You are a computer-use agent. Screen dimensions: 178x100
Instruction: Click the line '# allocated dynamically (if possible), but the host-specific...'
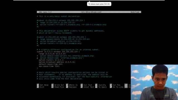click(x=74, y=77)
